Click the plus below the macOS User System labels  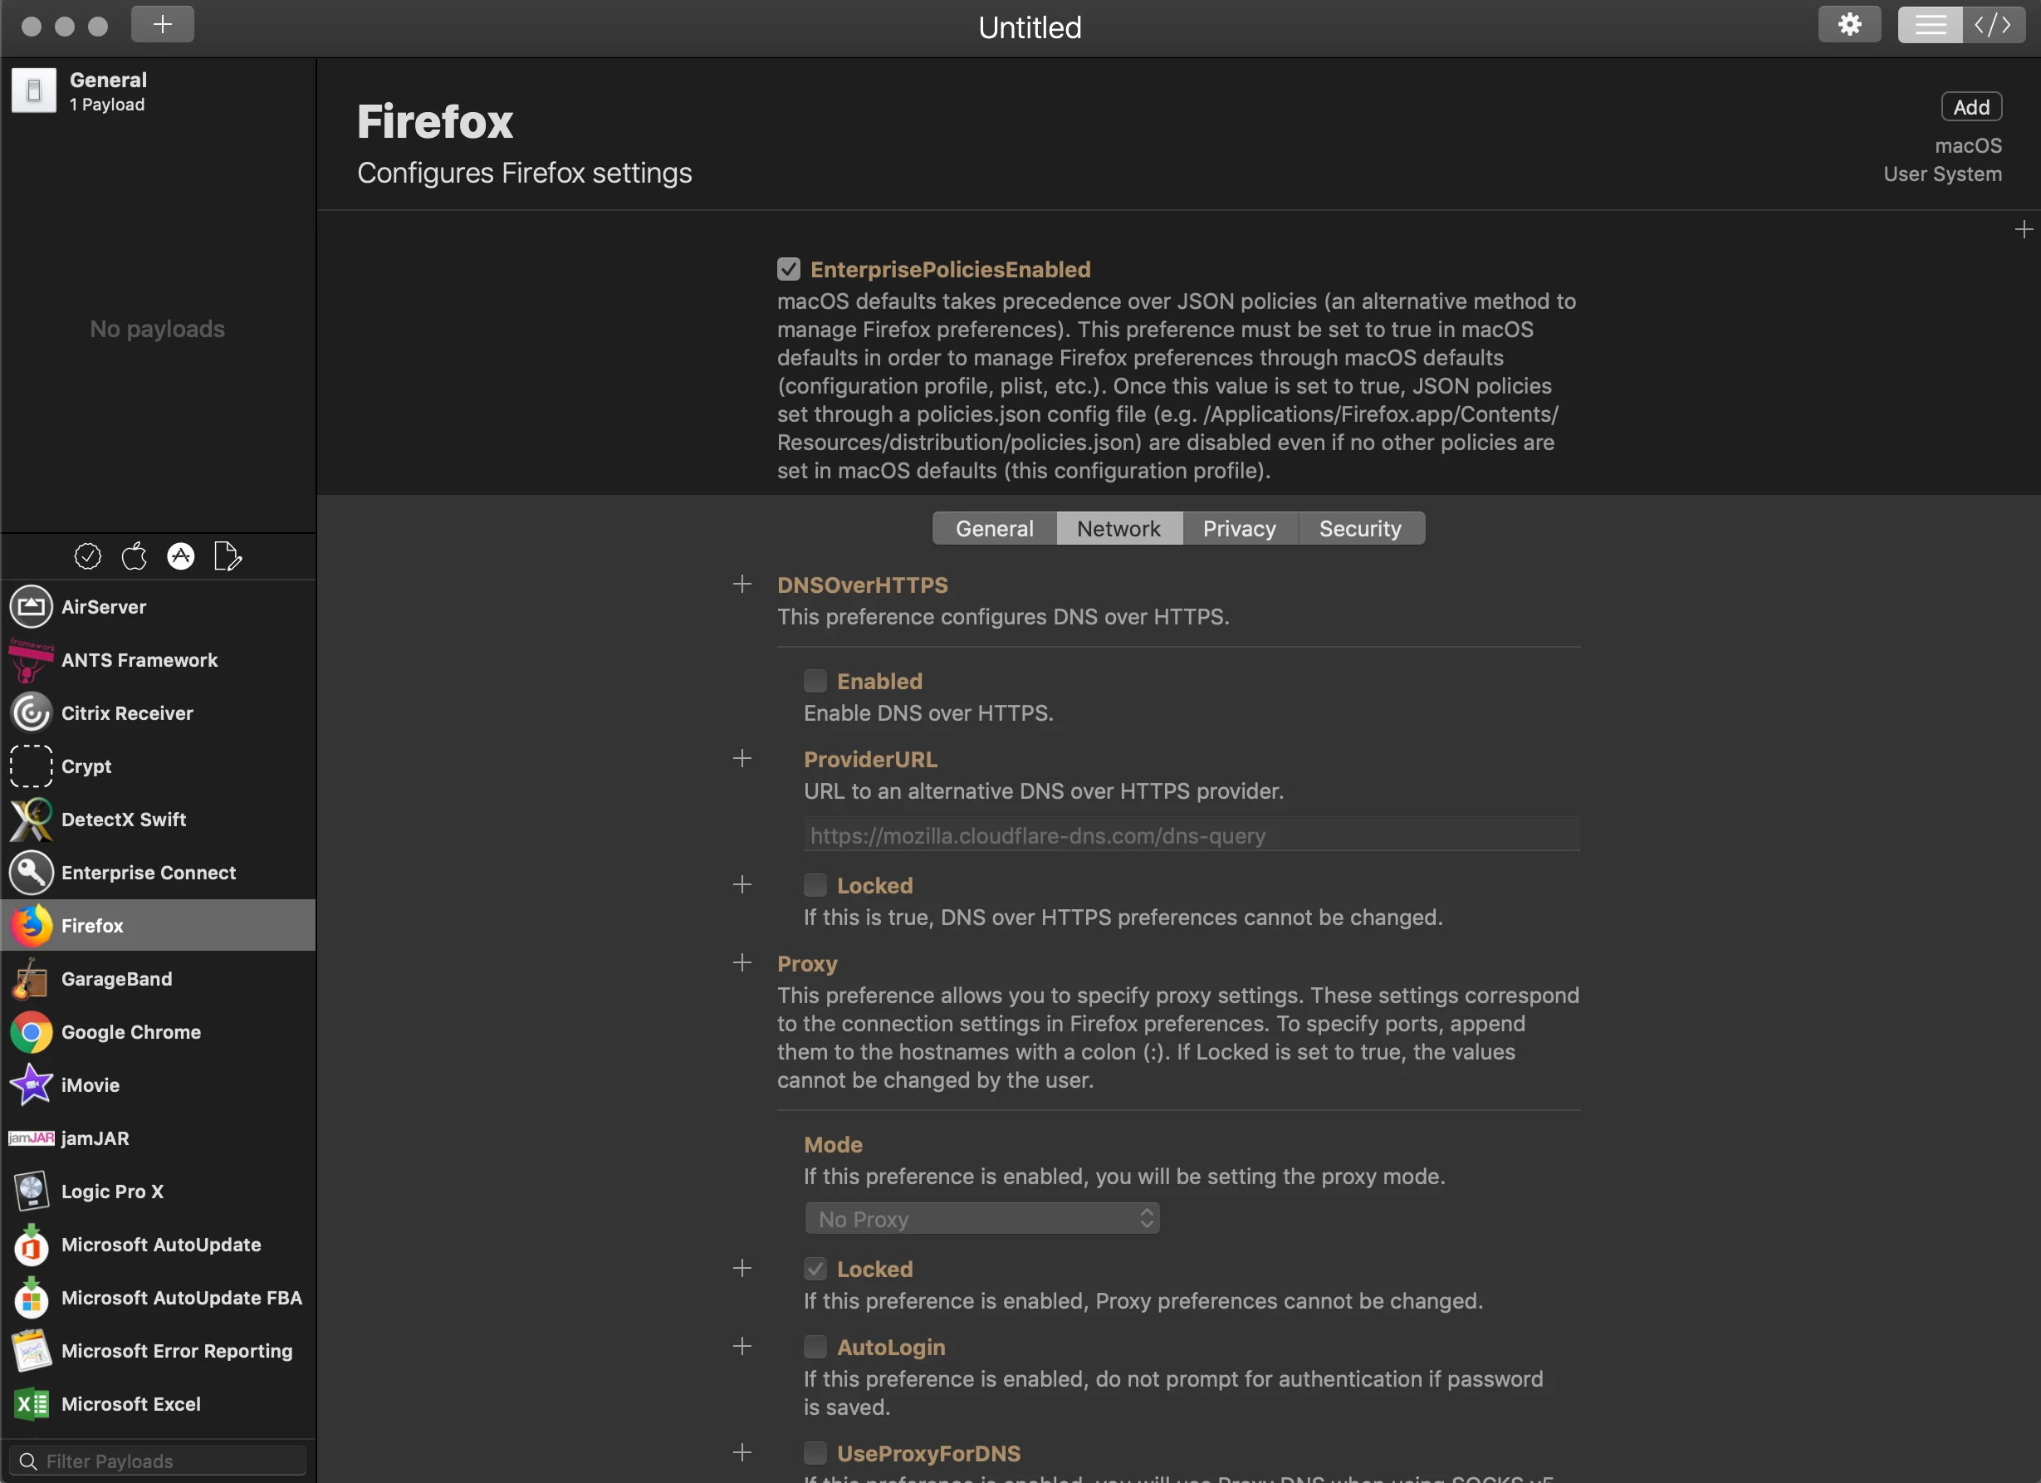point(2023,230)
